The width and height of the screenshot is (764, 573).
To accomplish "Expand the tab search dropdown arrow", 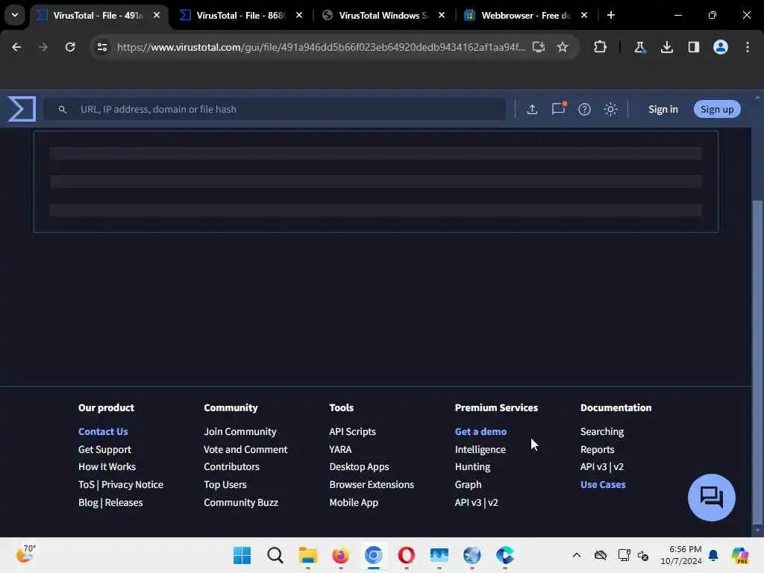I will [15, 15].
